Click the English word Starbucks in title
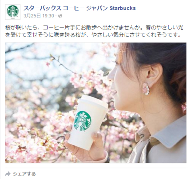This screenshot has width=191, height=179. [x=123, y=8]
